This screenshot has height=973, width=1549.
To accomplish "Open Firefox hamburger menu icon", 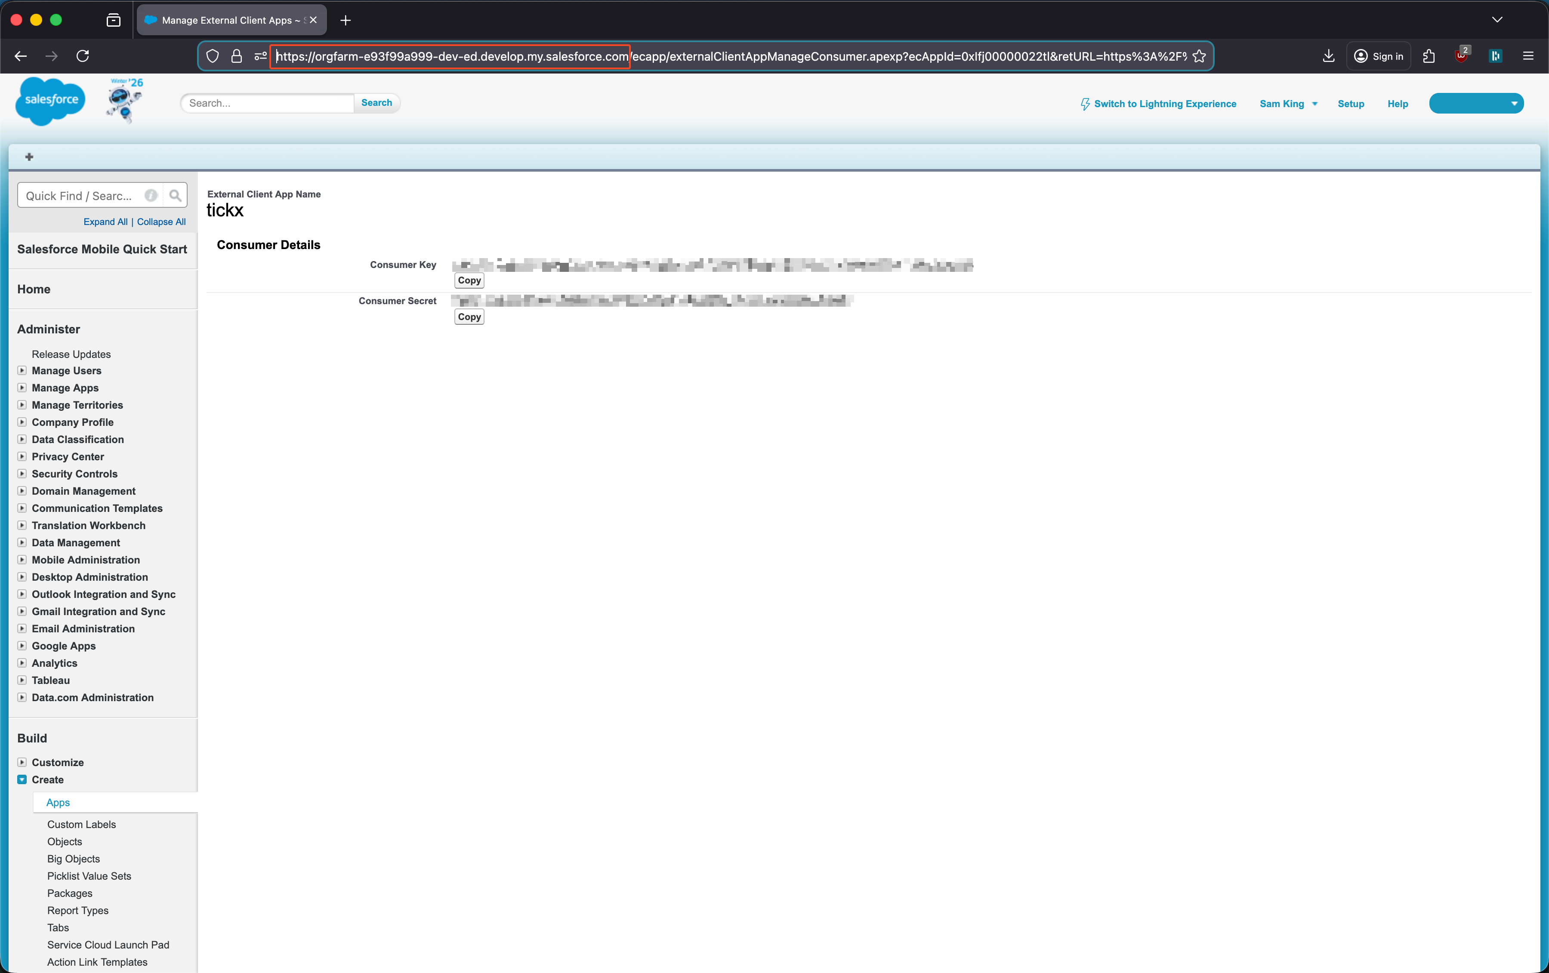I will (1528, 56).
